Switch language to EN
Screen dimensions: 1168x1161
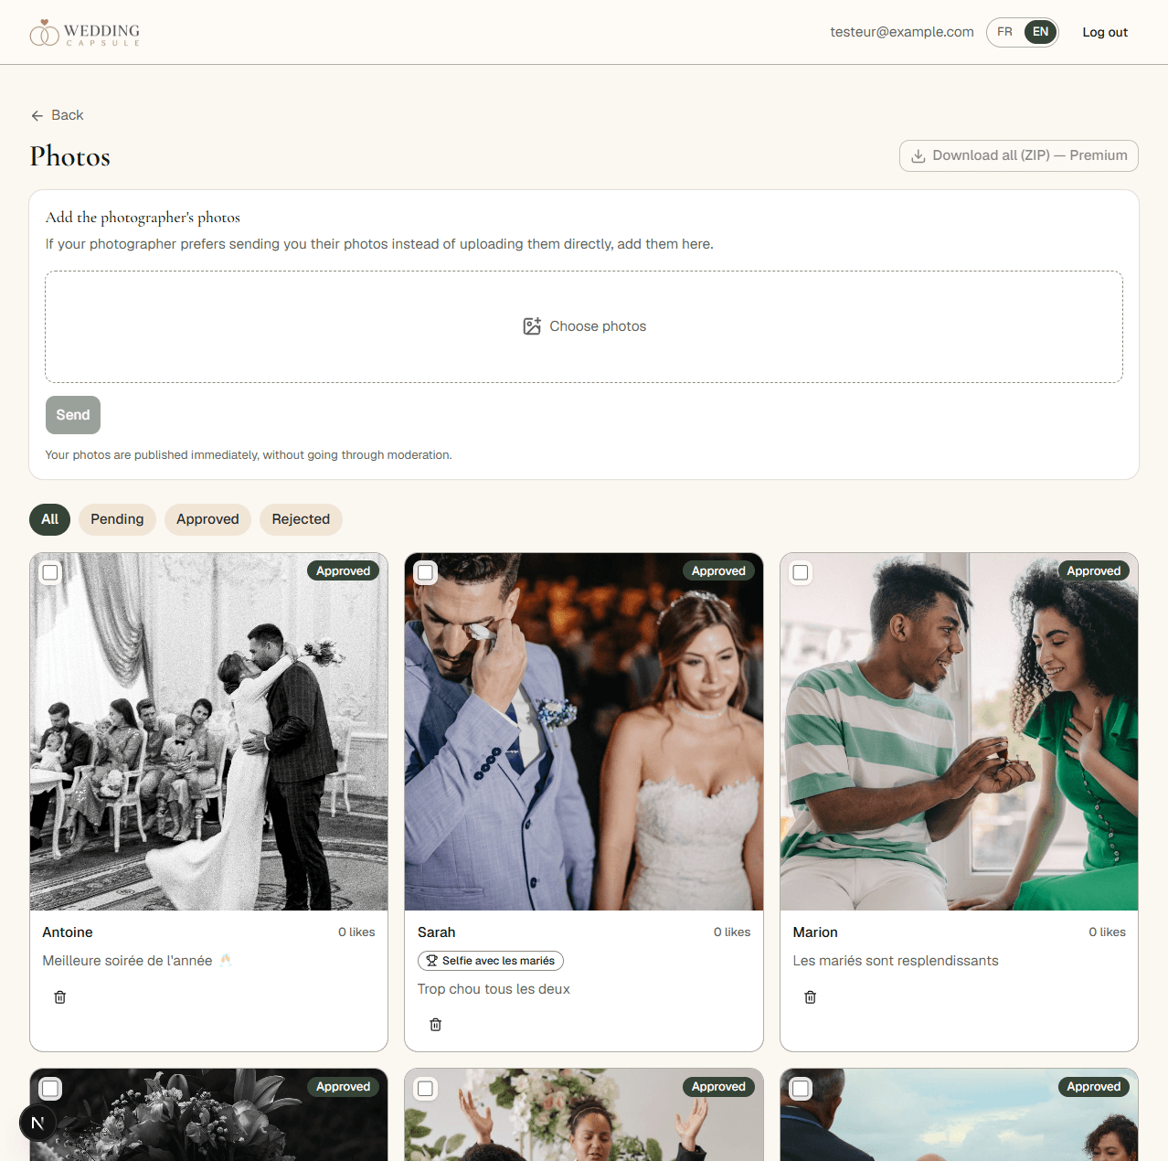(1041, 32)
